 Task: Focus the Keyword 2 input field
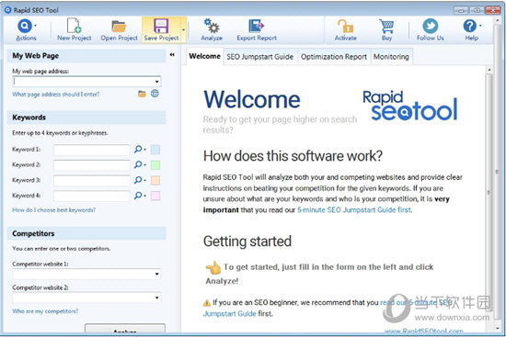[92, 165]
